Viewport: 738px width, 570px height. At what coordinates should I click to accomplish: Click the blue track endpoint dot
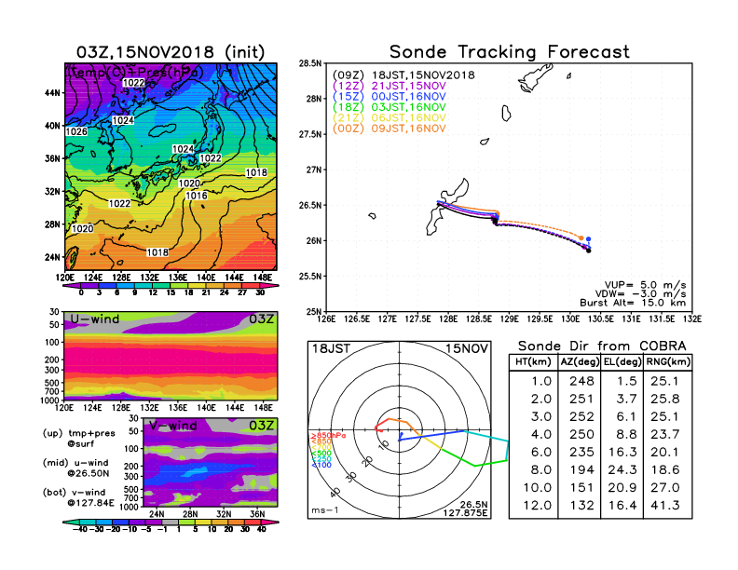point(588,239)
